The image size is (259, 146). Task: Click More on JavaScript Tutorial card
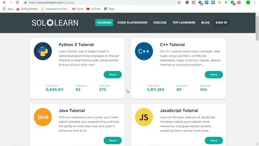pyautogui.click(x=214, y=141)
